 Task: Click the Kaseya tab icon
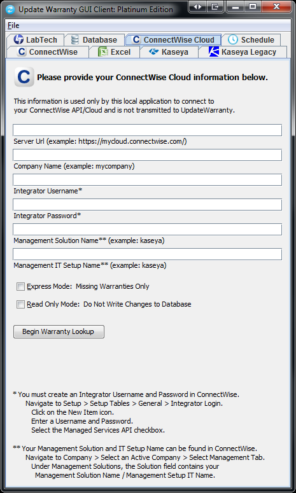click(153, 52)
